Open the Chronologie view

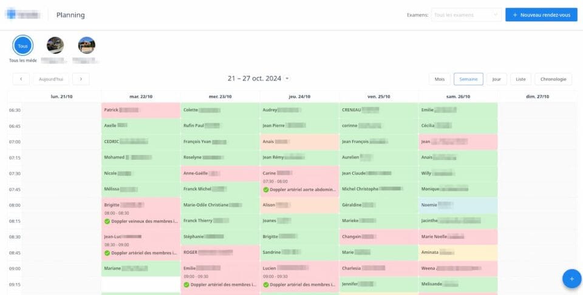coord(553,79)
